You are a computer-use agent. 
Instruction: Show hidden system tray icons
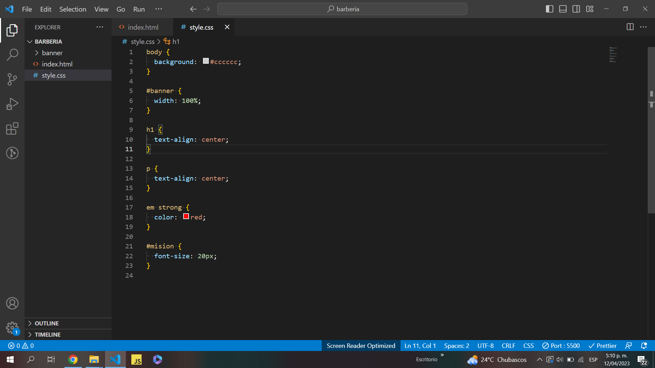pyautogui.click(x=539, y=359)
